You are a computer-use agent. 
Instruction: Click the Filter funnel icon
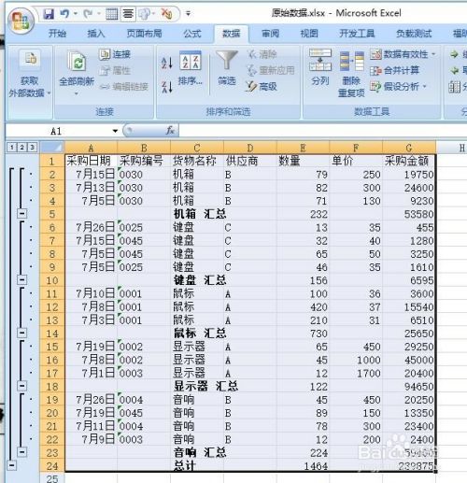point(227,60)
